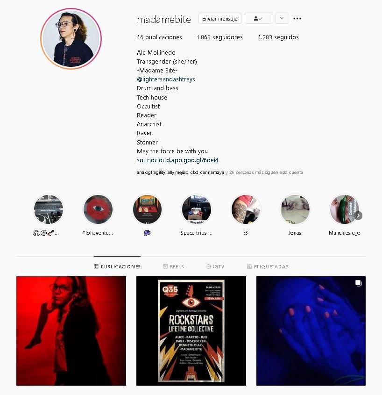
Task: Select the Publicaciones grid tab
Action: coord(117,266)
